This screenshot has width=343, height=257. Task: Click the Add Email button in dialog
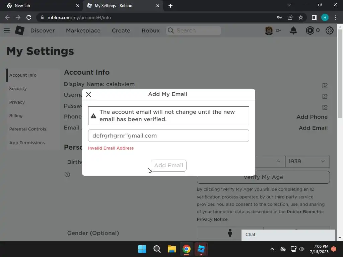coord(168,165)
